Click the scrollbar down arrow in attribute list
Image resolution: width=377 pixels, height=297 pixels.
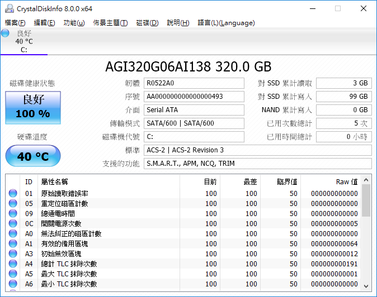point(366,284)
